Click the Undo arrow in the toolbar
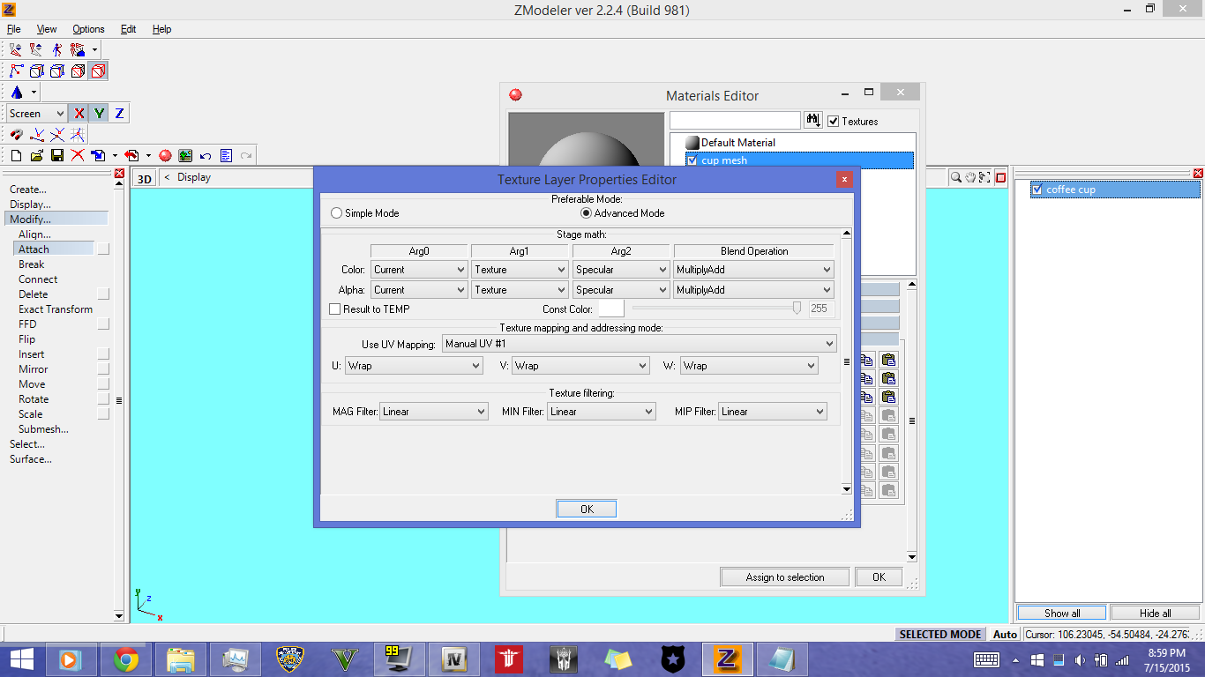Viewport: 1205px width, 677px height. pyautogui.click(x=206, y=156)
